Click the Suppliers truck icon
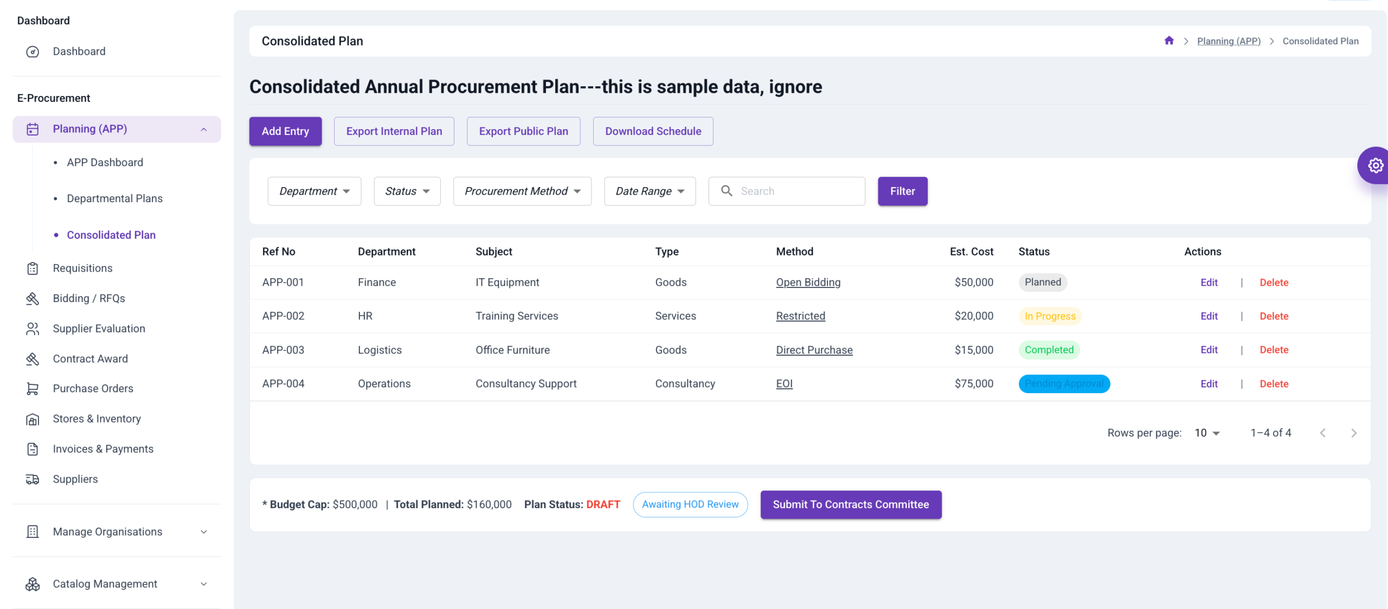1388x609 pixels. coord(33,479)
